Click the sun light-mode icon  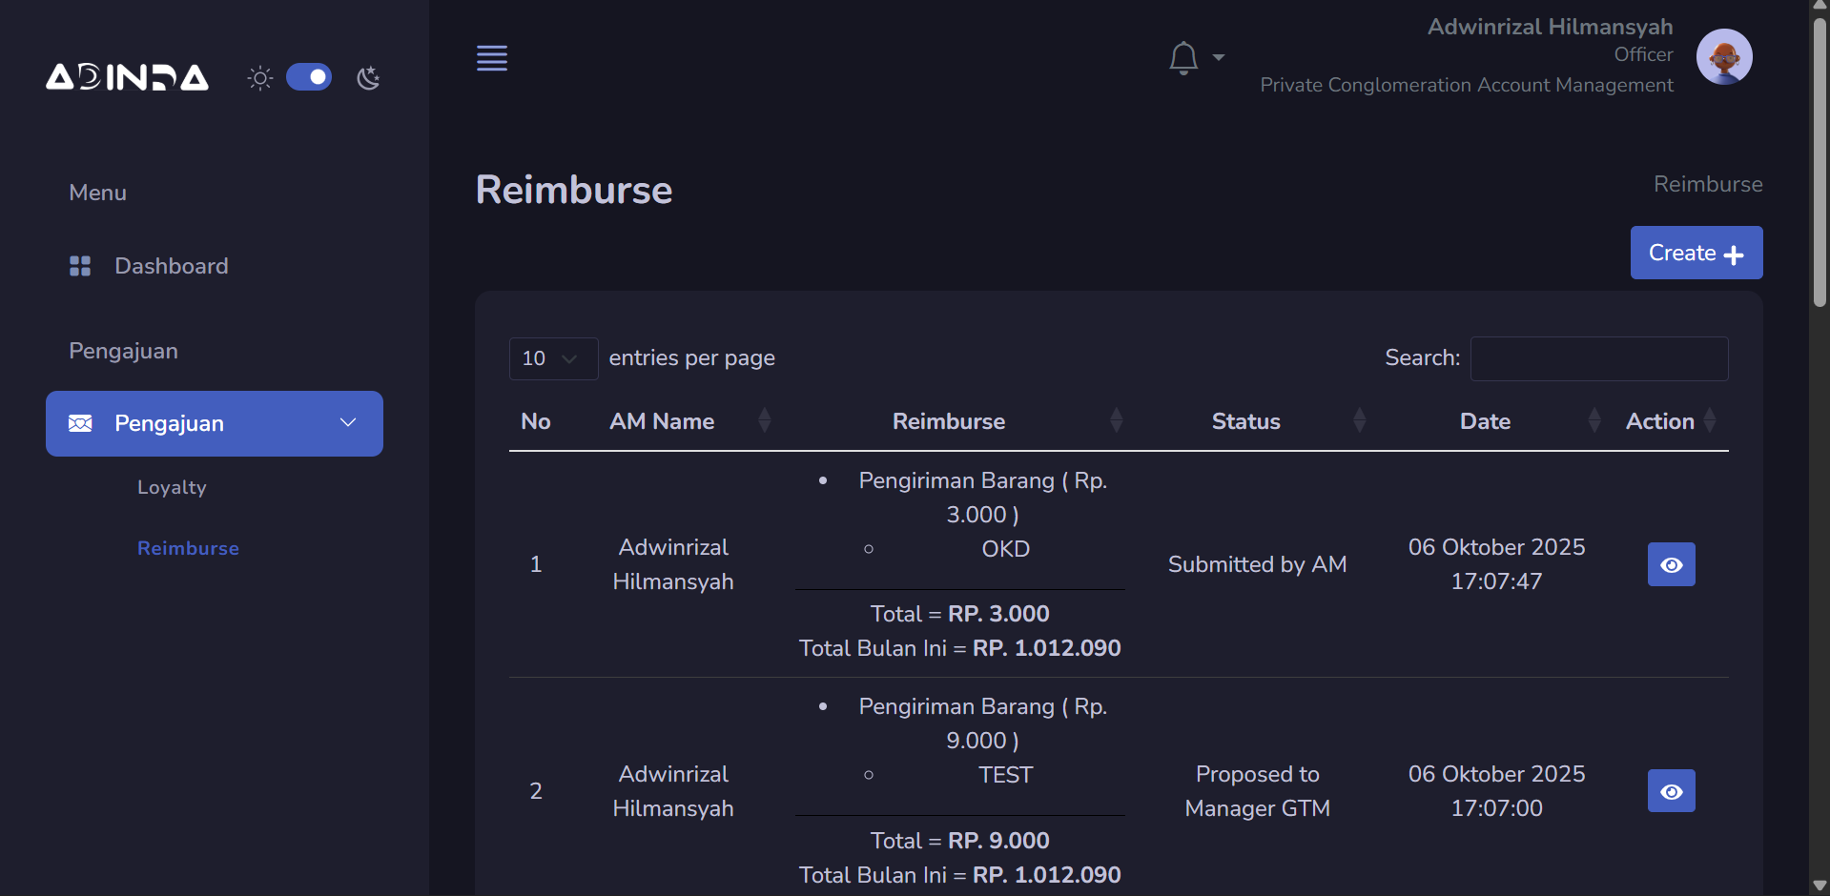pyautogui.click(x=259, y=77)
